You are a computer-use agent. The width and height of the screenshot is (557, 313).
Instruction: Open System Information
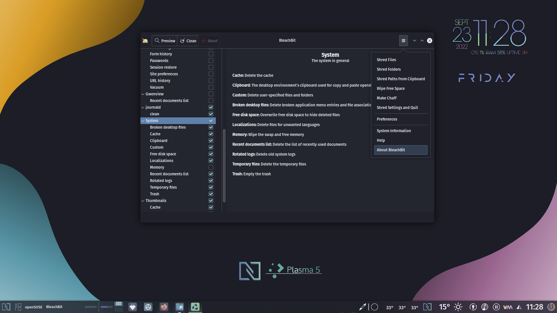pos(401,131)
